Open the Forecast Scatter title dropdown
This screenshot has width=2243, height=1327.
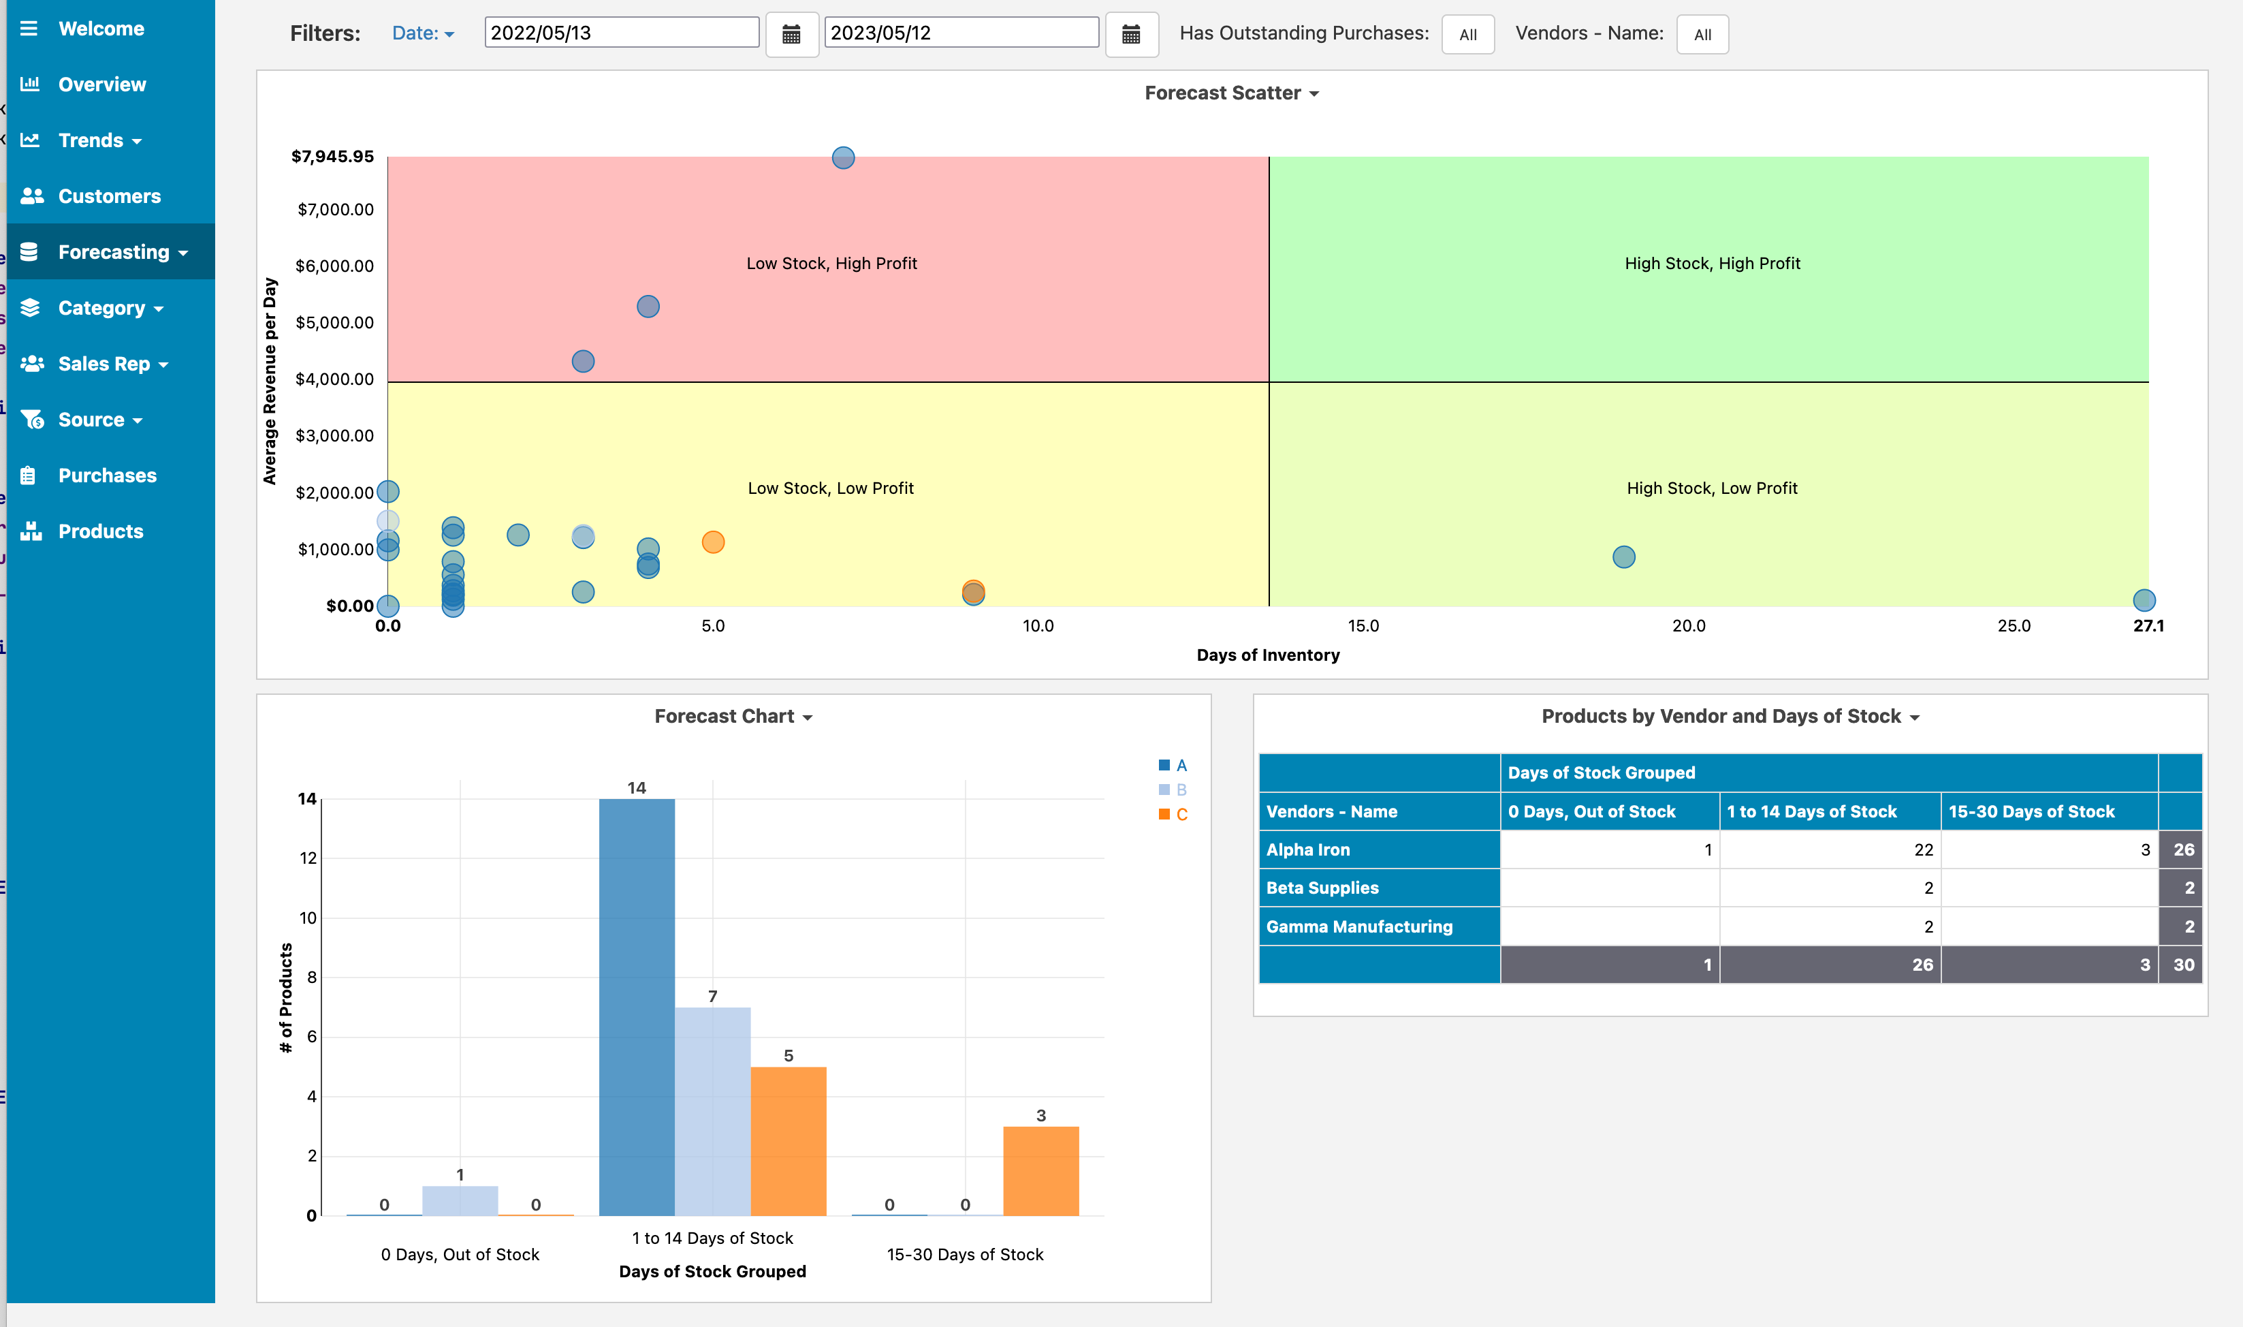tap(1230, 93)
